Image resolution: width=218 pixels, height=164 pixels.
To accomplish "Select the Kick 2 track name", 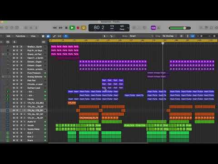I will pos(30,137).
